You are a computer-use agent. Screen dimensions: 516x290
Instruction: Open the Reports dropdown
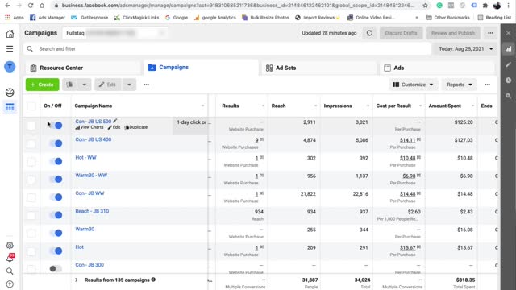pyautogui.click(x=459, y=85)
